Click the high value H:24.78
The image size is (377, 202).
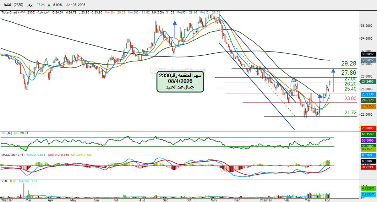[71, 13]
